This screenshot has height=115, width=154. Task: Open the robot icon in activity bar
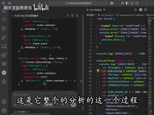(x=4, y=82)
